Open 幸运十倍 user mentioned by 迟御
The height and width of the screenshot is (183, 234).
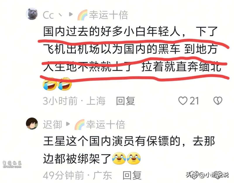click(106, 124)
